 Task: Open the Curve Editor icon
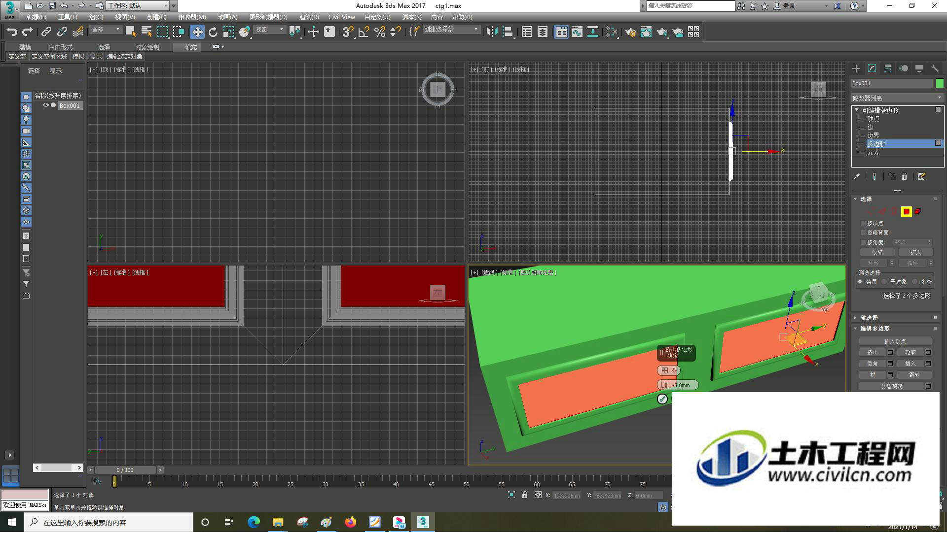pos(577,32)
